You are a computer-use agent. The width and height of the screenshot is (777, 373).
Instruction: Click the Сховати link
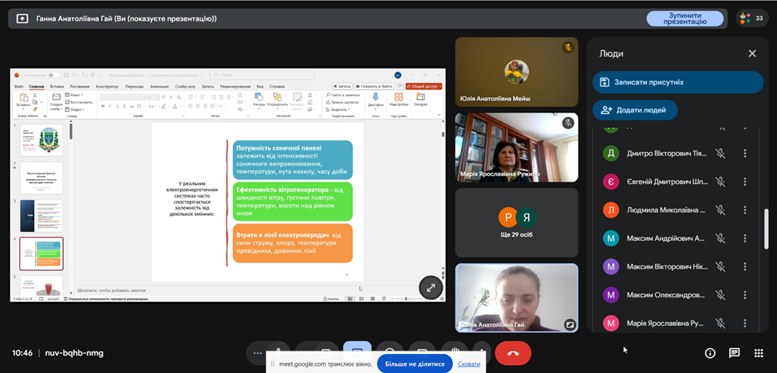pyautogui.click(x=469, y=364)
